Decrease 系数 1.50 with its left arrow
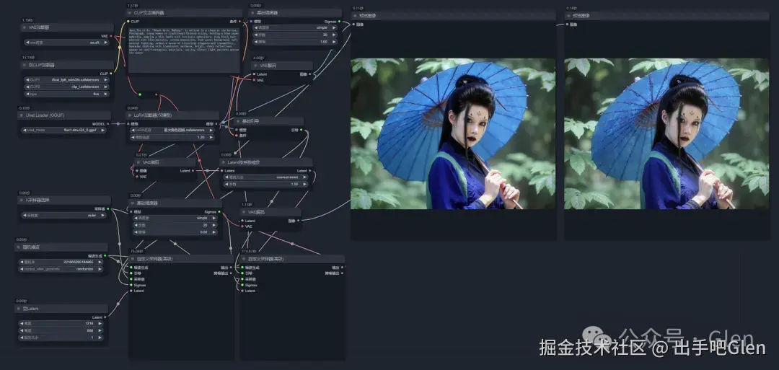The height and width of the screenshot is (370, 779). click(x=226, y=184)
